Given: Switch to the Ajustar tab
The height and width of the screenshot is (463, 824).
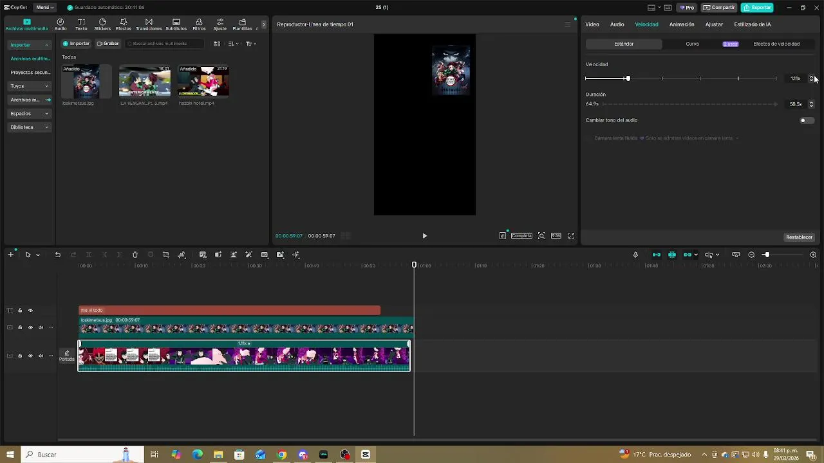Looking at the screenshot, I should tap(714, 24).
